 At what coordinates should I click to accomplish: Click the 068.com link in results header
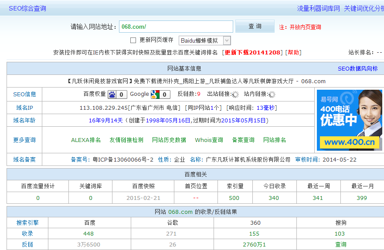pyautogui.click(x=180, y=212)
